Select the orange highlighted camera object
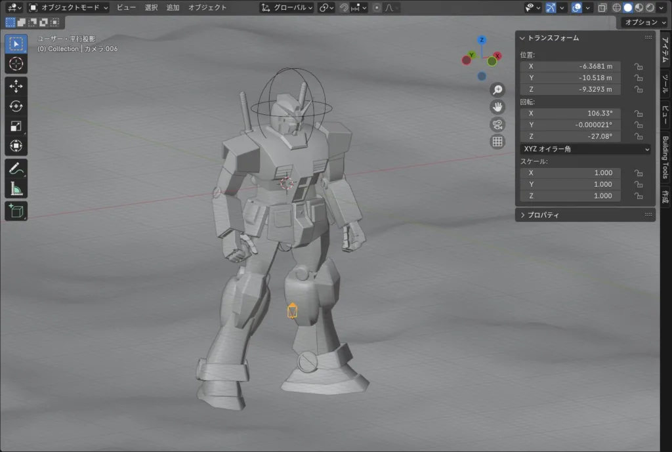Viewport: 672px width, 452px height. pyautogui.click(x=292, y=311)
